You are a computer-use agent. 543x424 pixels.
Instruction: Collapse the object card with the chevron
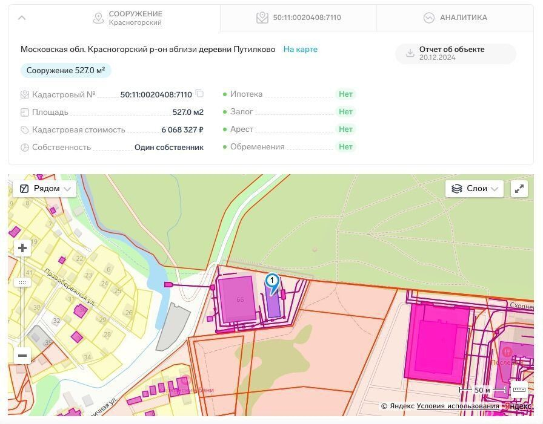pyautogui.click(x=22, y=18)
